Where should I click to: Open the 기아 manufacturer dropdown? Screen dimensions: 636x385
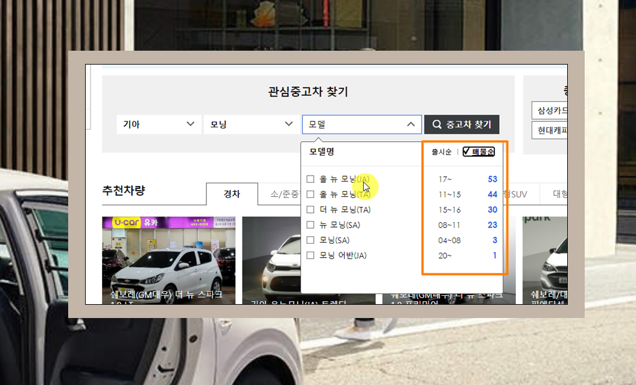click(159, 124)
